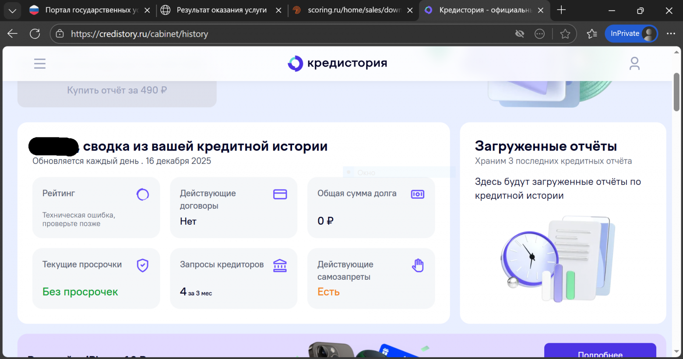This screenshot has width=683, height=359.
Task: Click the shield icon on Текущие просрочки card
Action: point(143,265)
